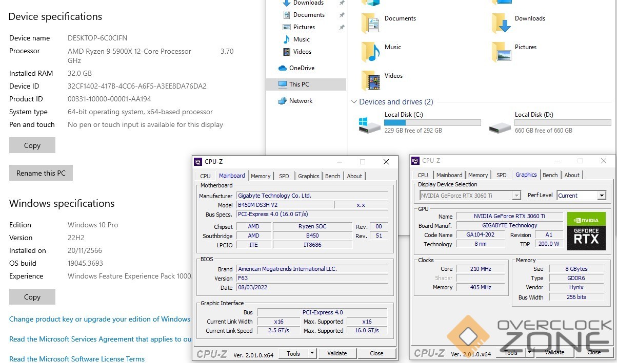
Task: Click Validate in the Mainboard CPU-Z window
Action: pos(337,353)
